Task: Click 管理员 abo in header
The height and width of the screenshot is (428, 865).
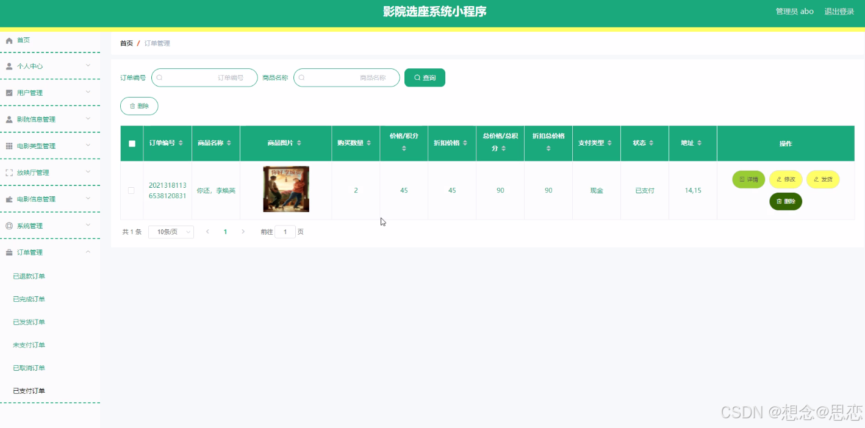Action: (x=794, y=12)
